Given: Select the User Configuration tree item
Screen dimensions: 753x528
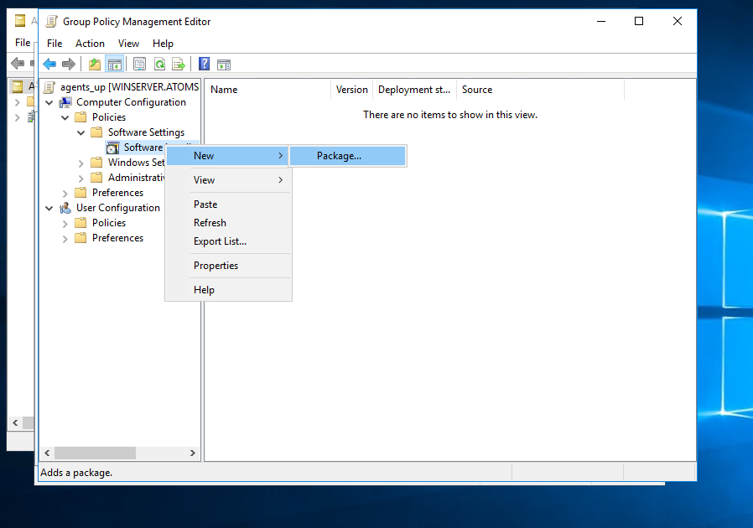Looking at the screenshot, I should [117, 208].
